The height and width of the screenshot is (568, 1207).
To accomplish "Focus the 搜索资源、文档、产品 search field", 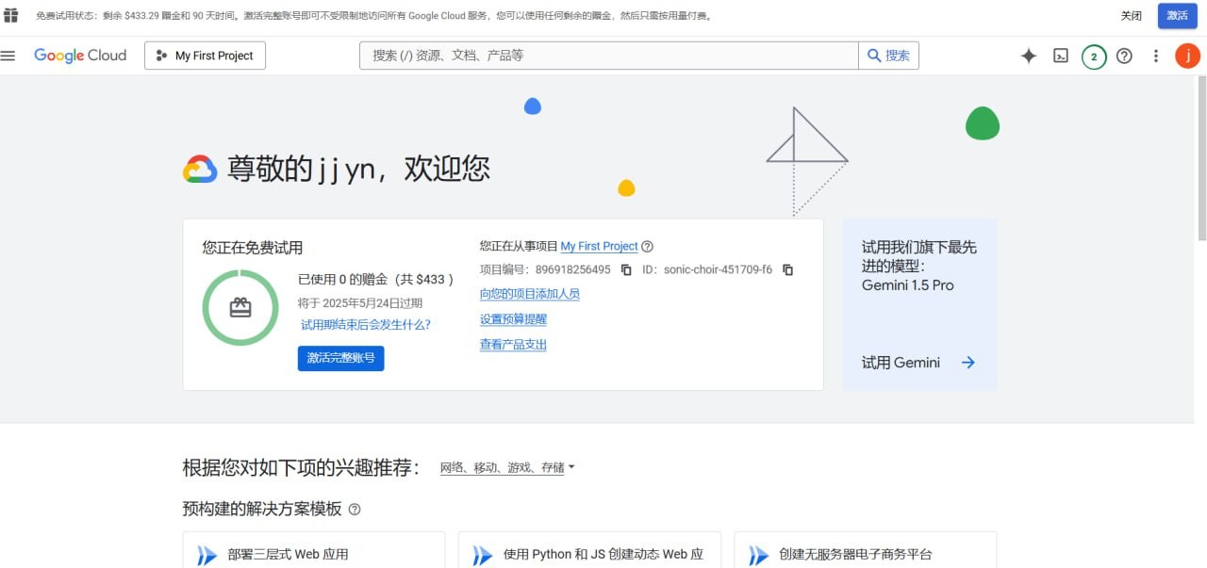I will pos(609,56).
